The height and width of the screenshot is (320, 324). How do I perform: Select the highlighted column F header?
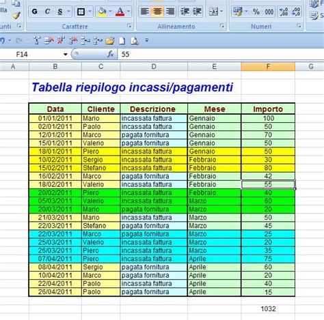coord(268,66)
